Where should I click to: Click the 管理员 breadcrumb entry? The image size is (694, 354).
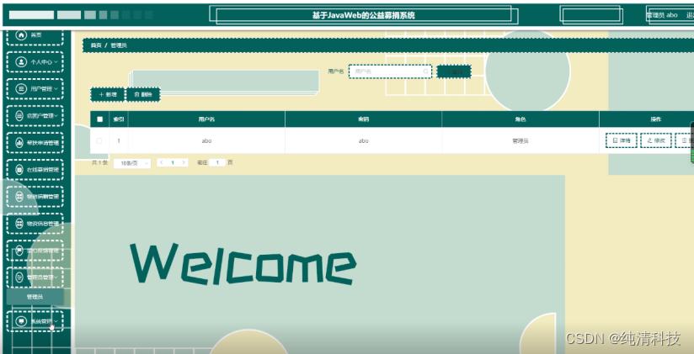click(119, 45)
